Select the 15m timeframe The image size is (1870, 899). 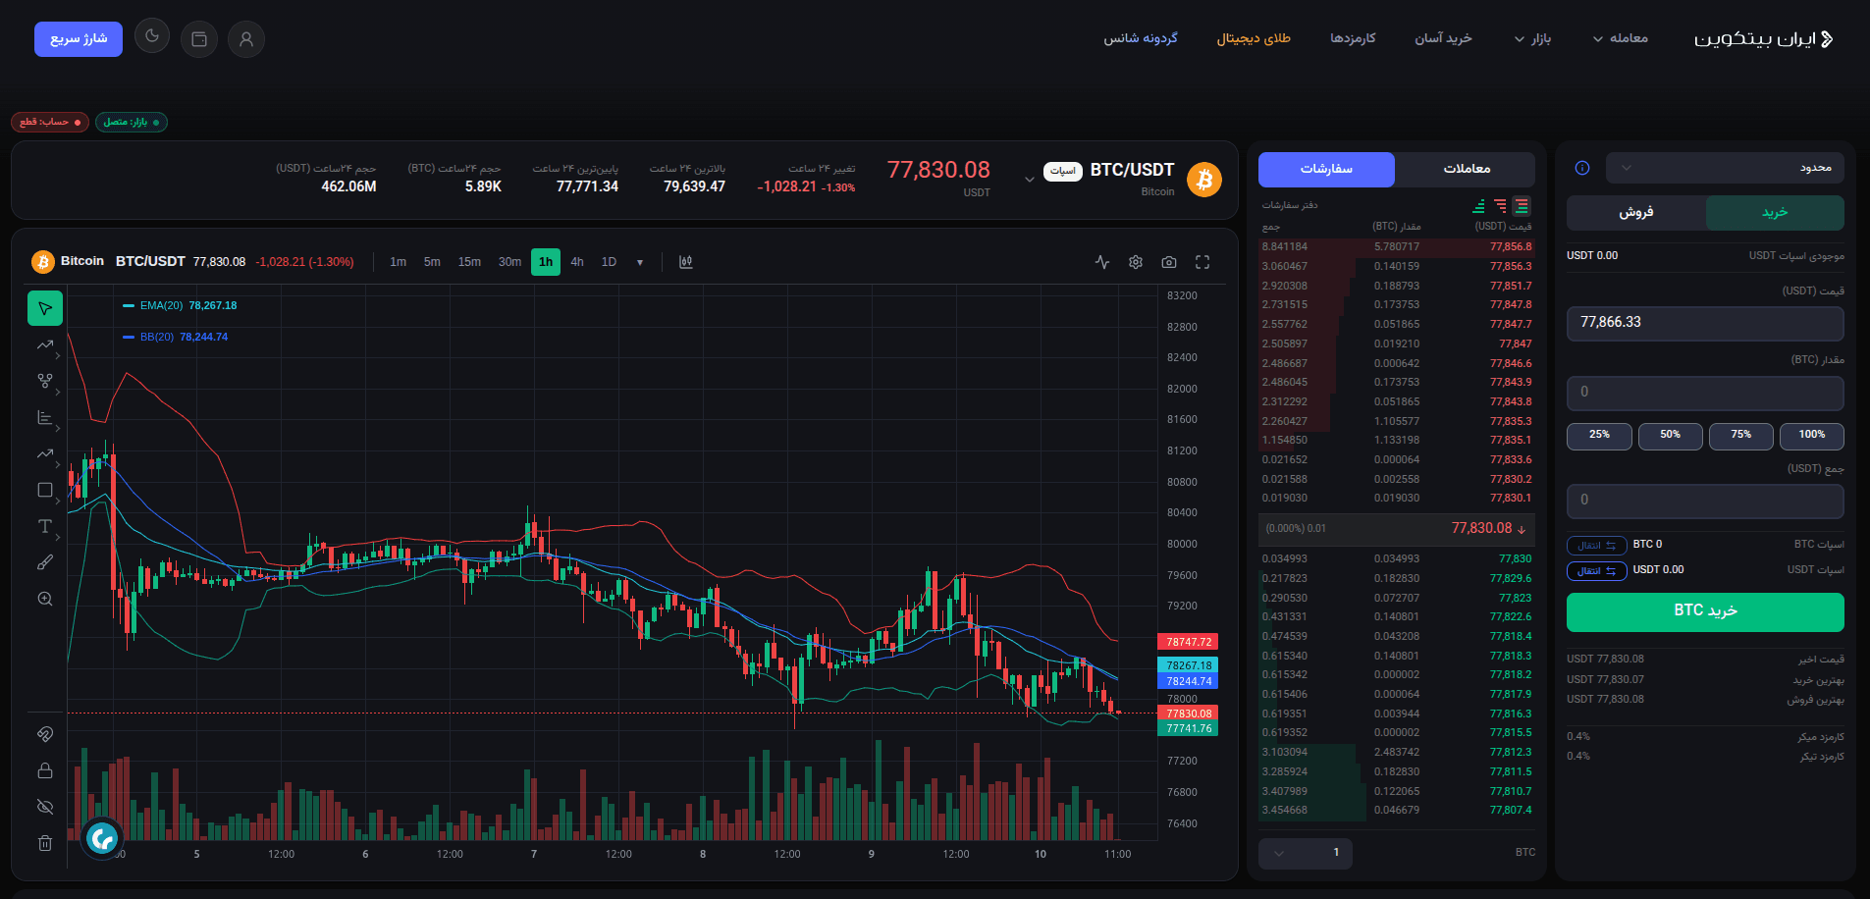tap(469, 262)
